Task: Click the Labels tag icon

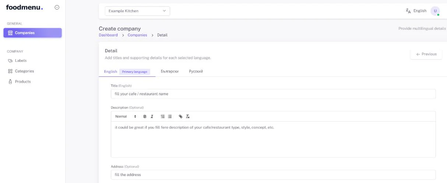Action: 10,61
